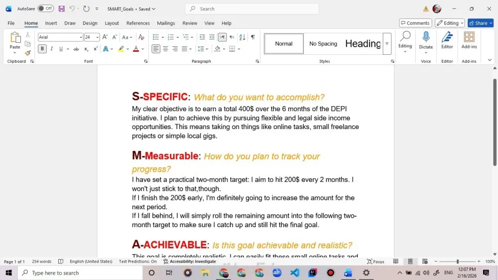
Task: Open the Dictate microphone
Action: (426, 40)
